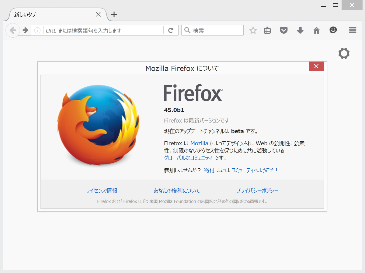Open new tab page settings gear
Image resolution: width=365 pixels, height=273 pixels.
[344, 53]
